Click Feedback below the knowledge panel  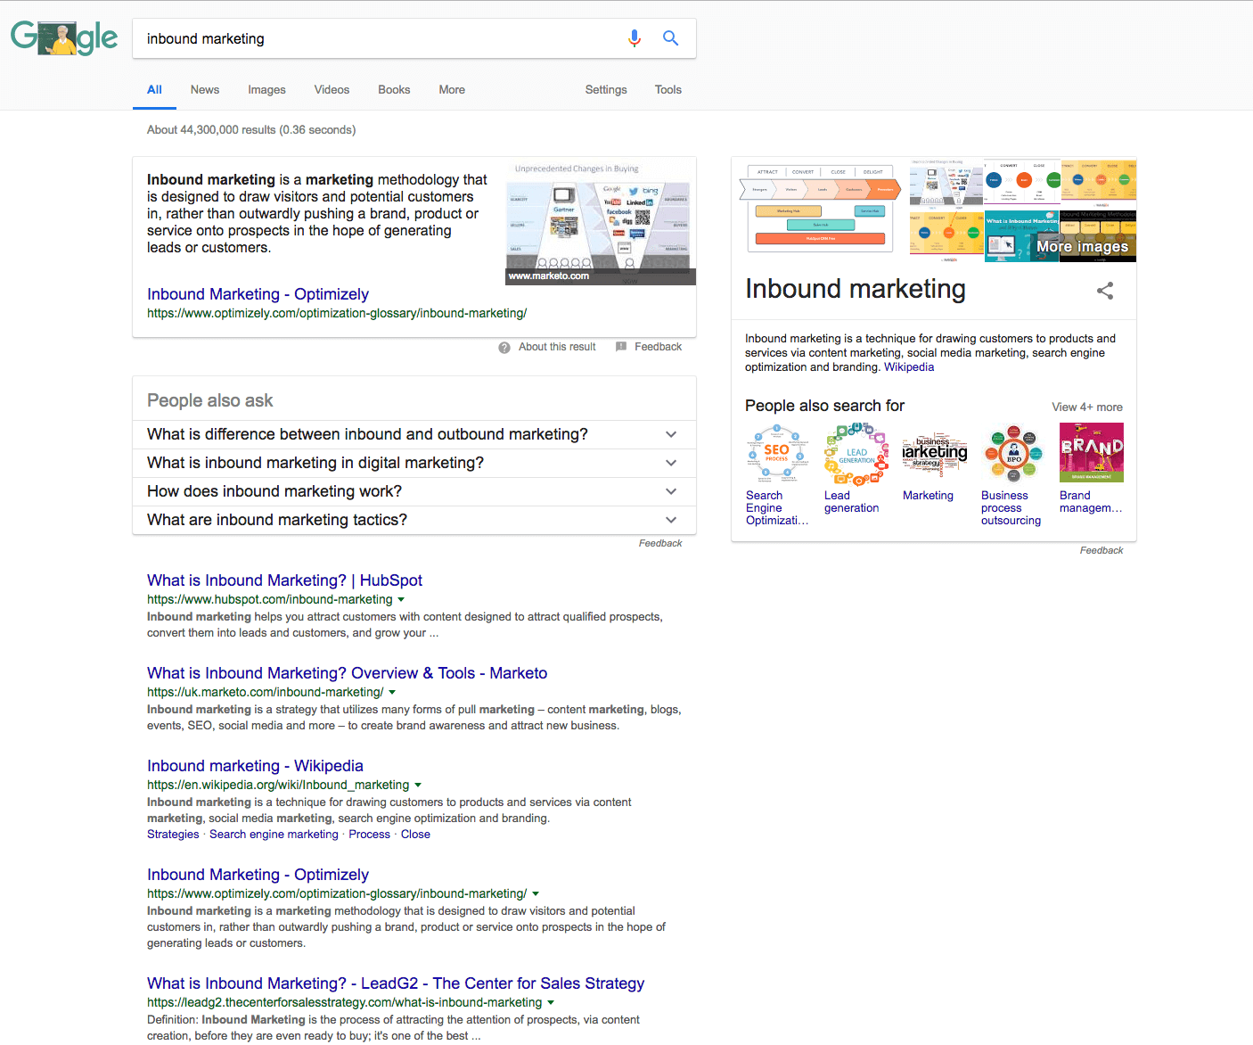tap(1101, 550)
